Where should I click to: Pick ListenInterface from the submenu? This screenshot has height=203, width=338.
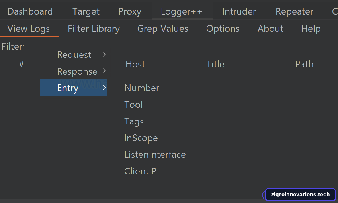click(x=155, y=155)
